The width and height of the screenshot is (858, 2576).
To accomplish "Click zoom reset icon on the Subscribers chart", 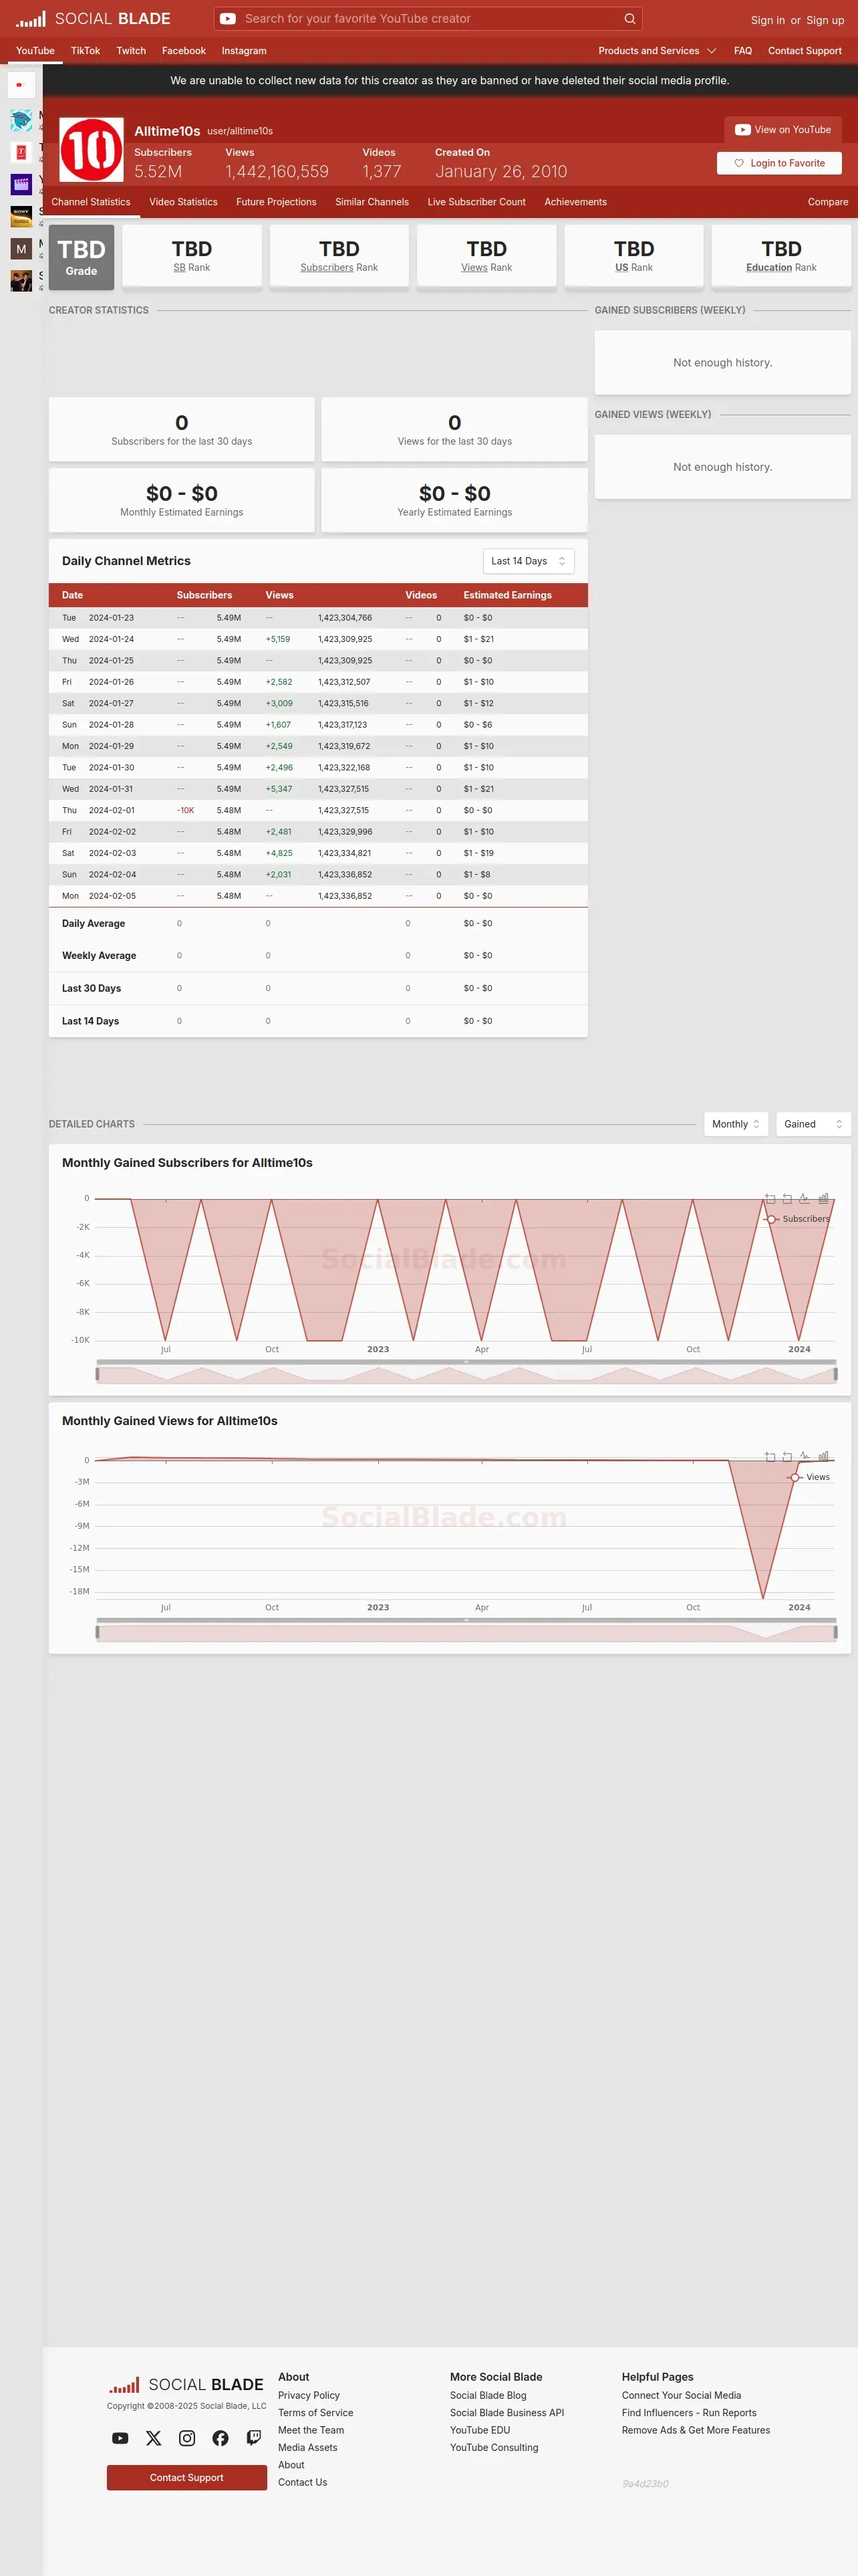I will (787, 1198).
